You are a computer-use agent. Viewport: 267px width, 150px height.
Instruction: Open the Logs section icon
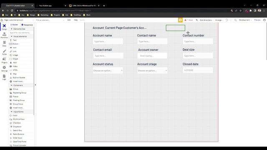[4, 77]
